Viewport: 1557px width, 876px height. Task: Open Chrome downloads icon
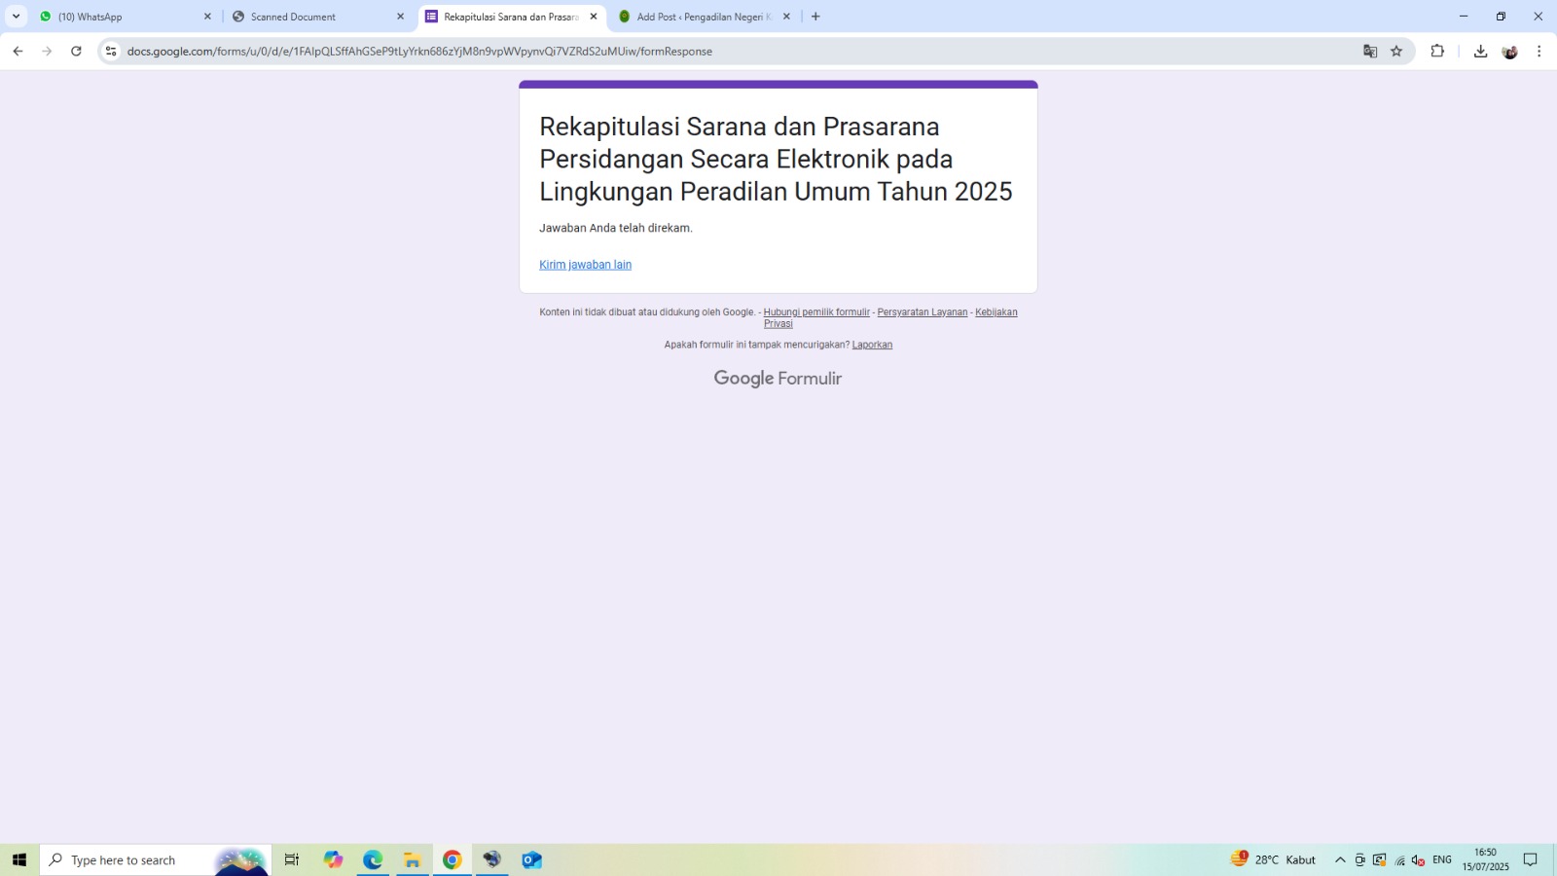click(1480, 52)
